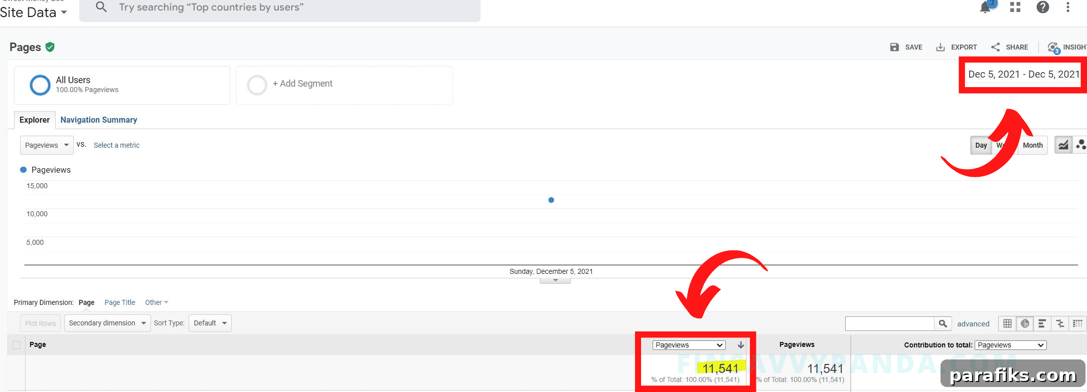Open the Site Data account dropdown

(x=34, y=12)
